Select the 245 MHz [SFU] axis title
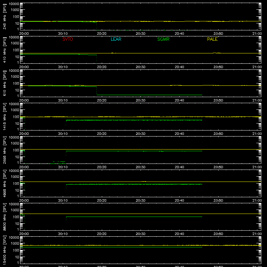 5,16
